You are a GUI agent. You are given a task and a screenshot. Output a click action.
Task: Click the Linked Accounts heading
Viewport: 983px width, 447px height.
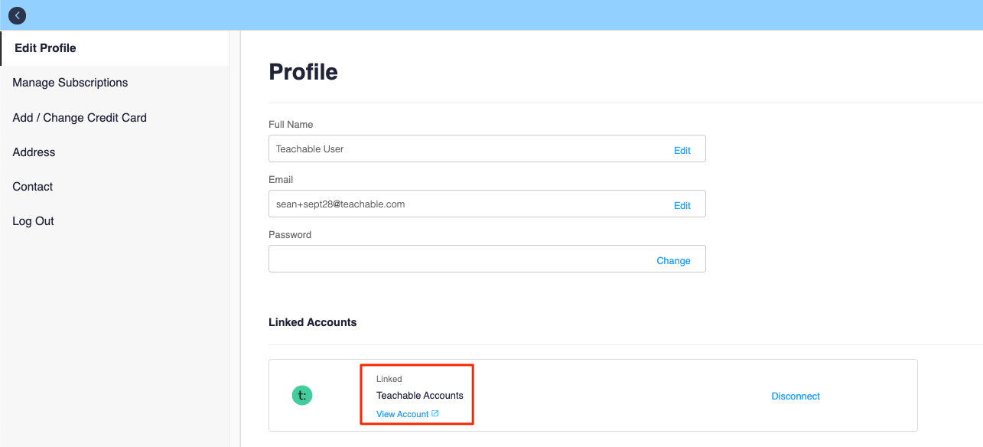tap(313, 322)
